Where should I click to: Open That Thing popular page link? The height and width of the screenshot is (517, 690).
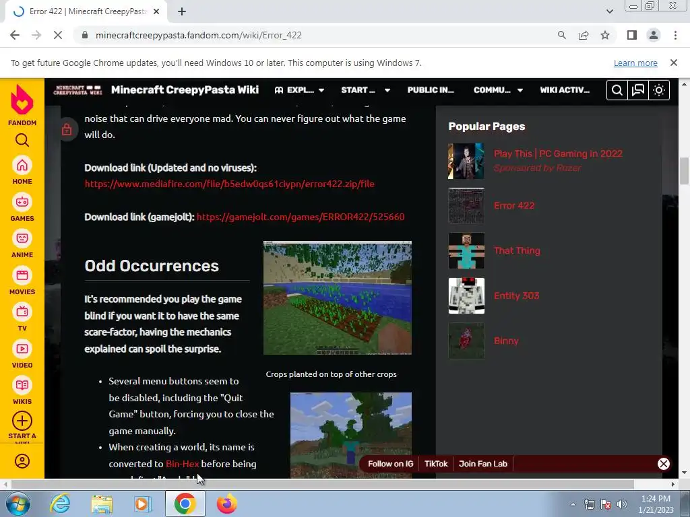click(517, 250)
